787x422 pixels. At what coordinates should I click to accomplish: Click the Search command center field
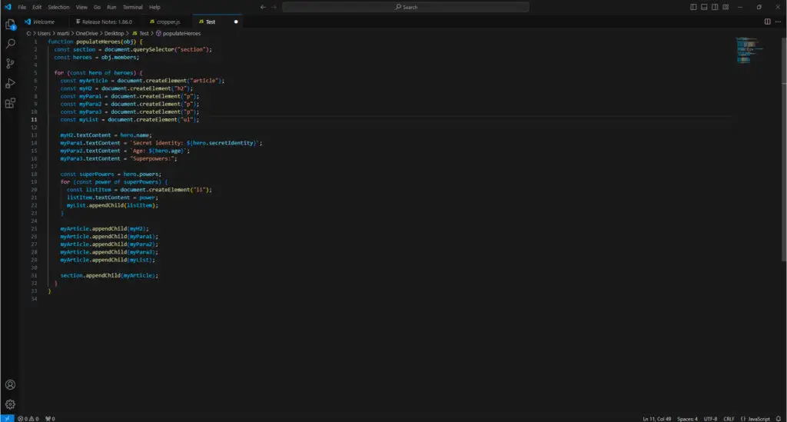[x=406, y=7]
